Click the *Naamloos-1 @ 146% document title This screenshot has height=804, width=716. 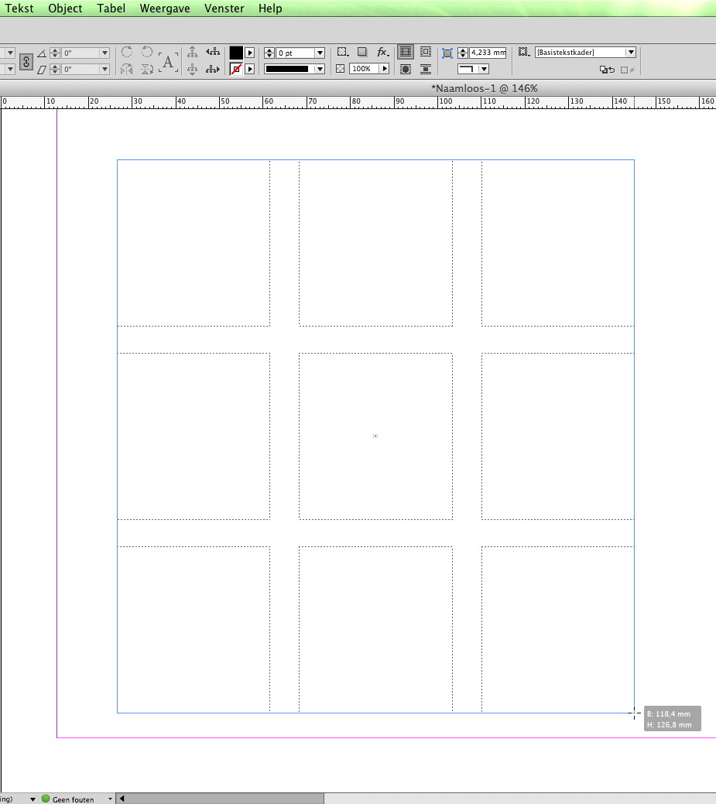click(x=485, y=88)
